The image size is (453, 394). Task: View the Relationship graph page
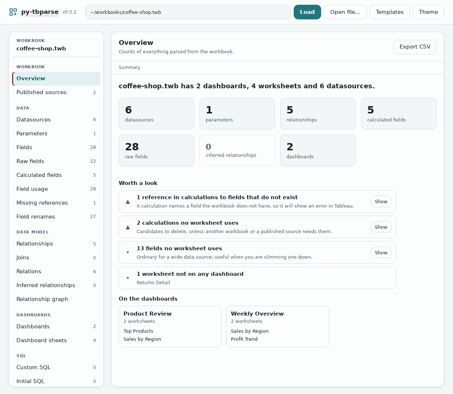tap(56, 300)
